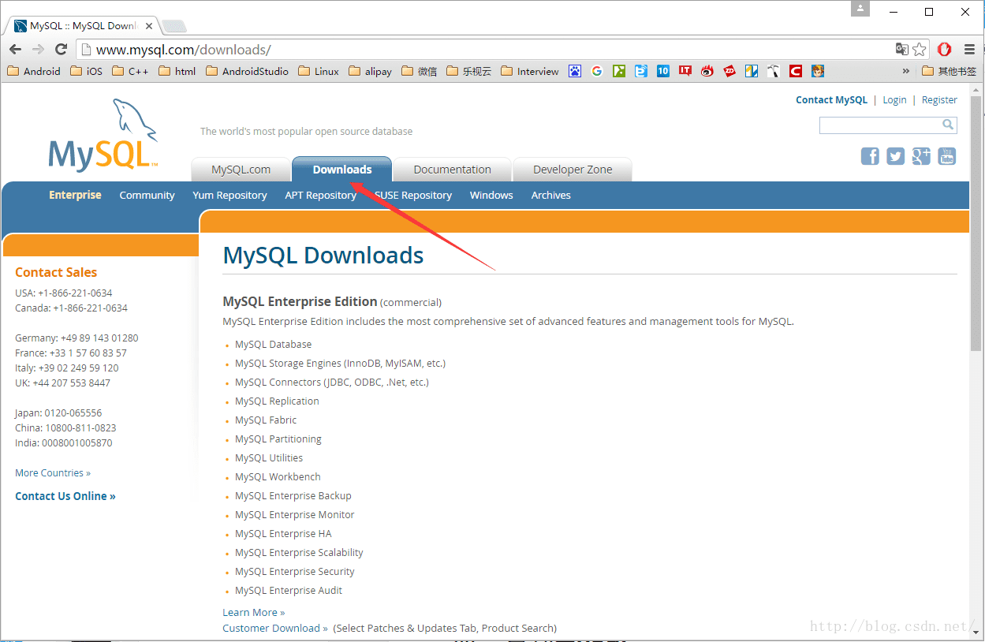Reload the page with the refresh button
Viewport: 985px width, 642px height.
click(61, 49)
